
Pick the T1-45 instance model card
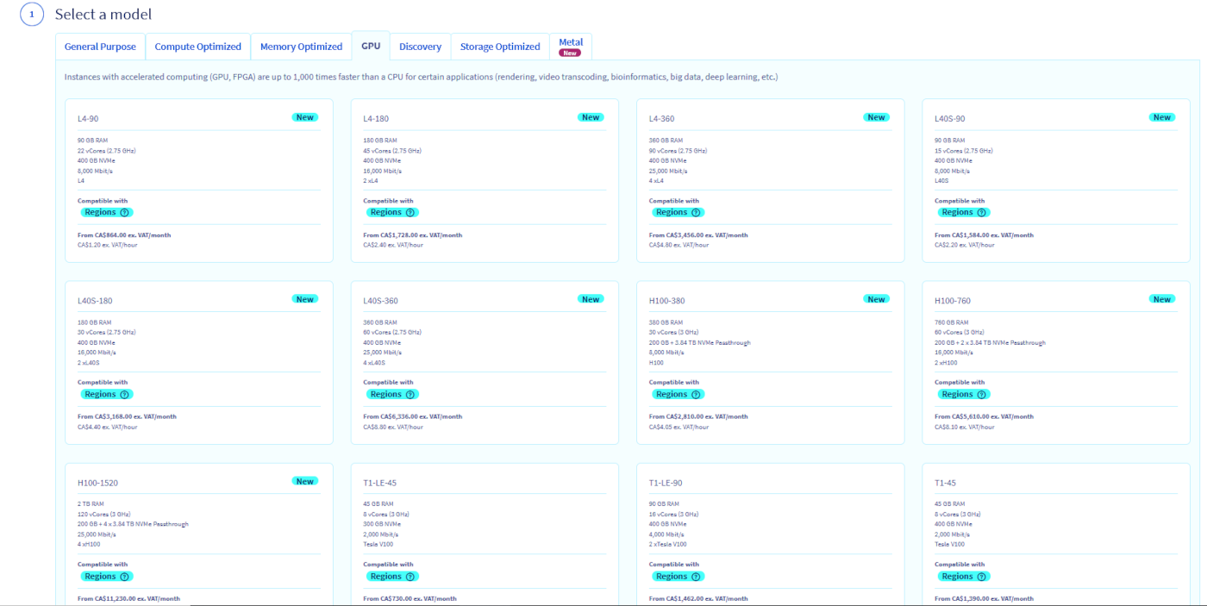1055,534
